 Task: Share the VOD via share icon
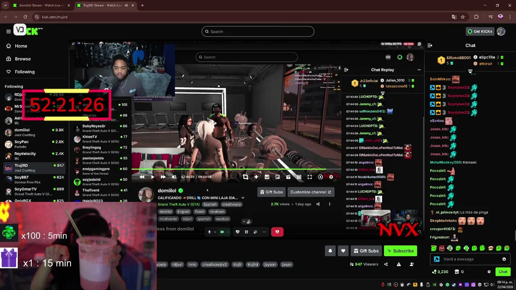pos(318,204)
